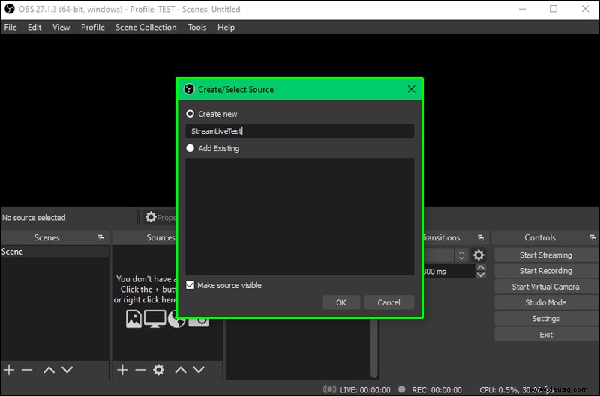Move scene up in Scenes panel

(x=49, y=370)
